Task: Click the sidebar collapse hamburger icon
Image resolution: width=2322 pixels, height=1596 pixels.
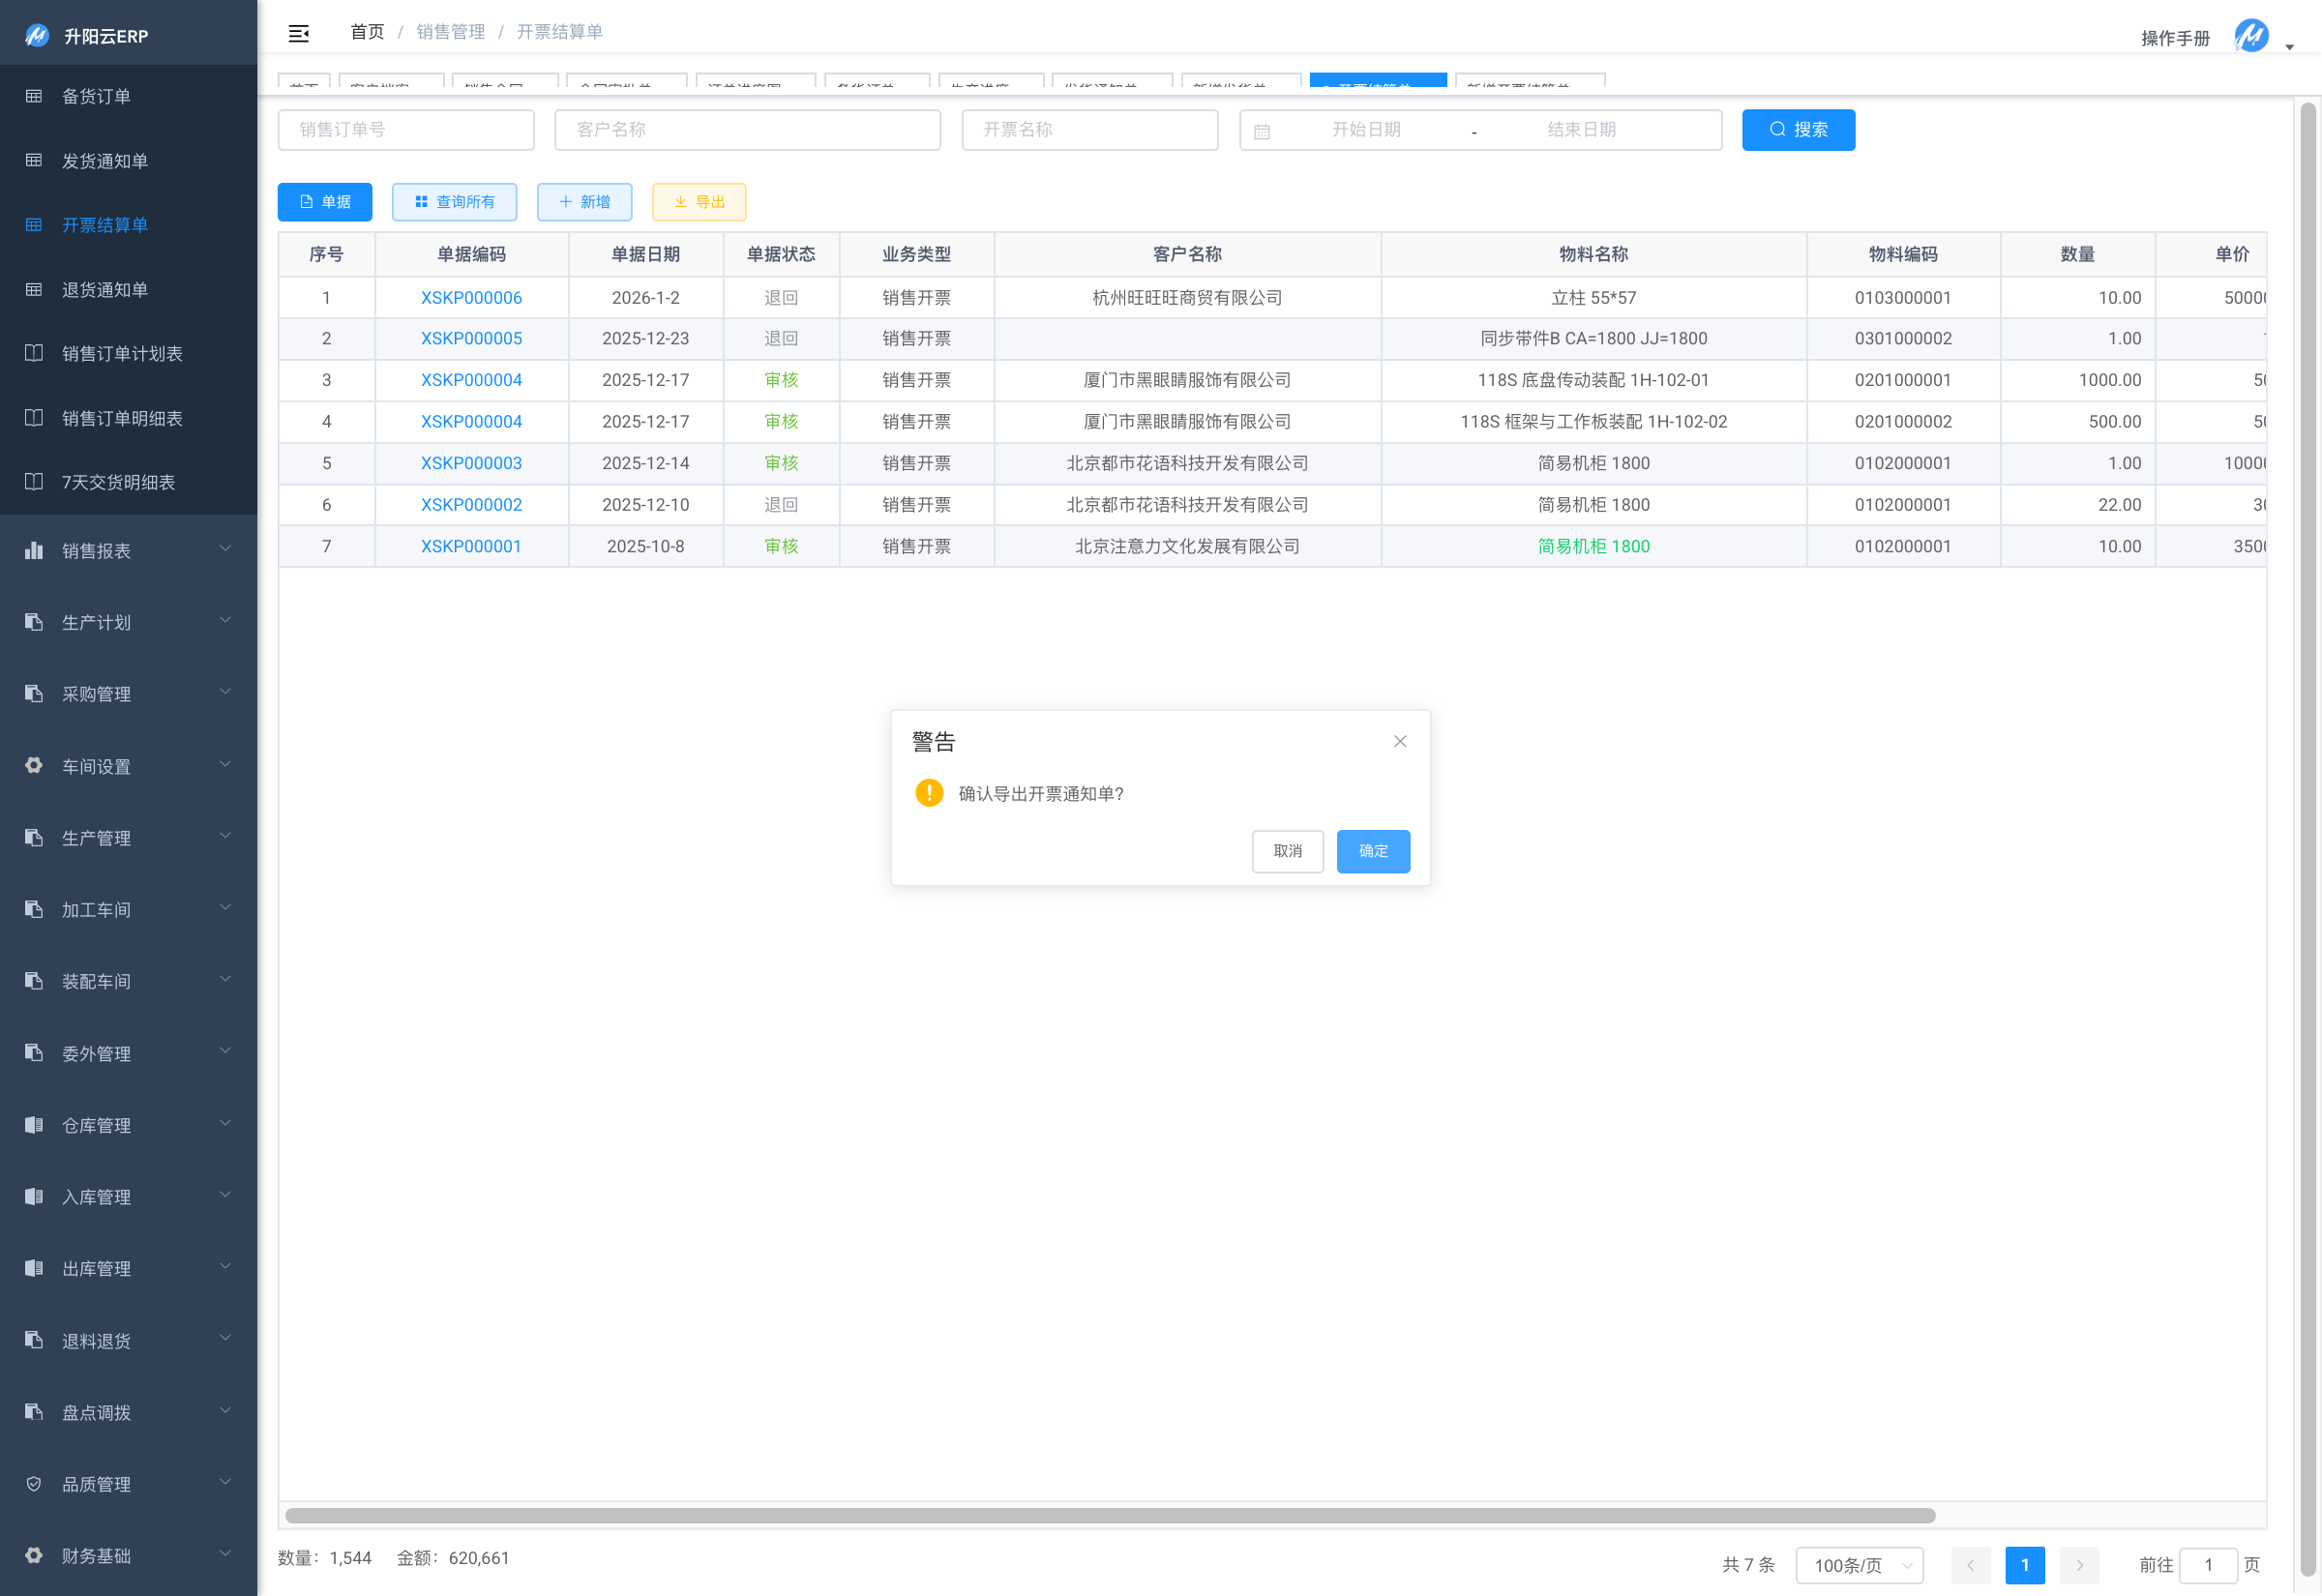Action: pos(298,33)
